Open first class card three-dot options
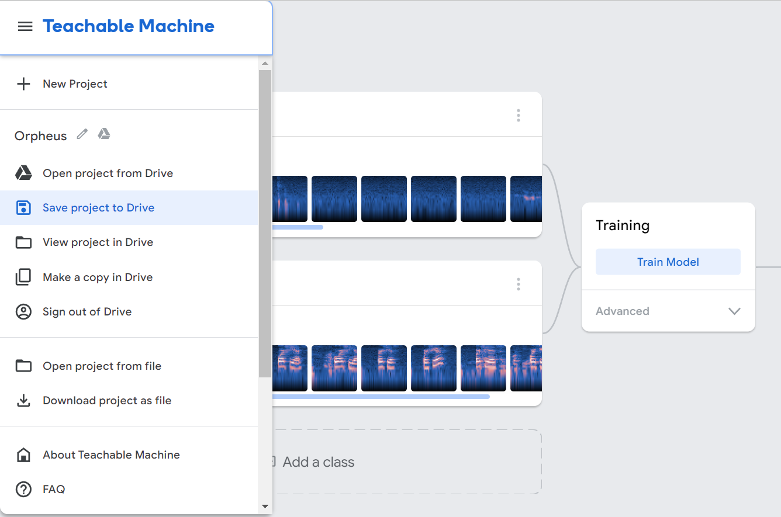The height and width of the screenshot is (517, 781). (x=519, y=116)
